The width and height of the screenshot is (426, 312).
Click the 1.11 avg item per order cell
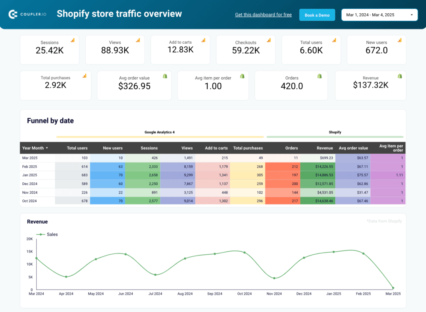tap(388, 175)
